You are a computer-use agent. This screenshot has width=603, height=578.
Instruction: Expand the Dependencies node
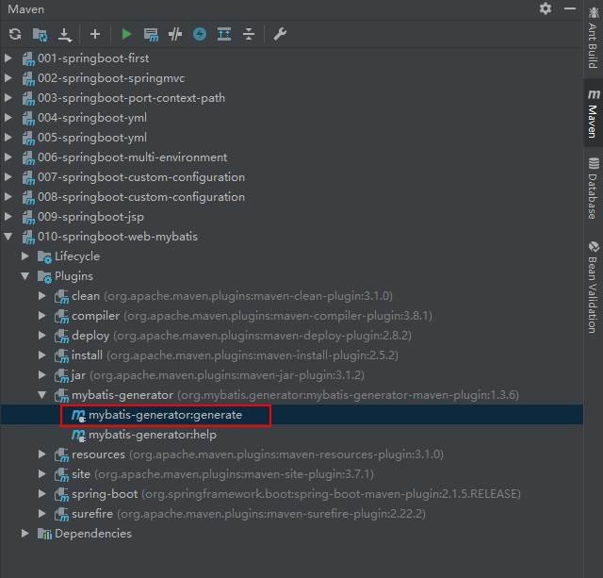[x=25, y=534]
